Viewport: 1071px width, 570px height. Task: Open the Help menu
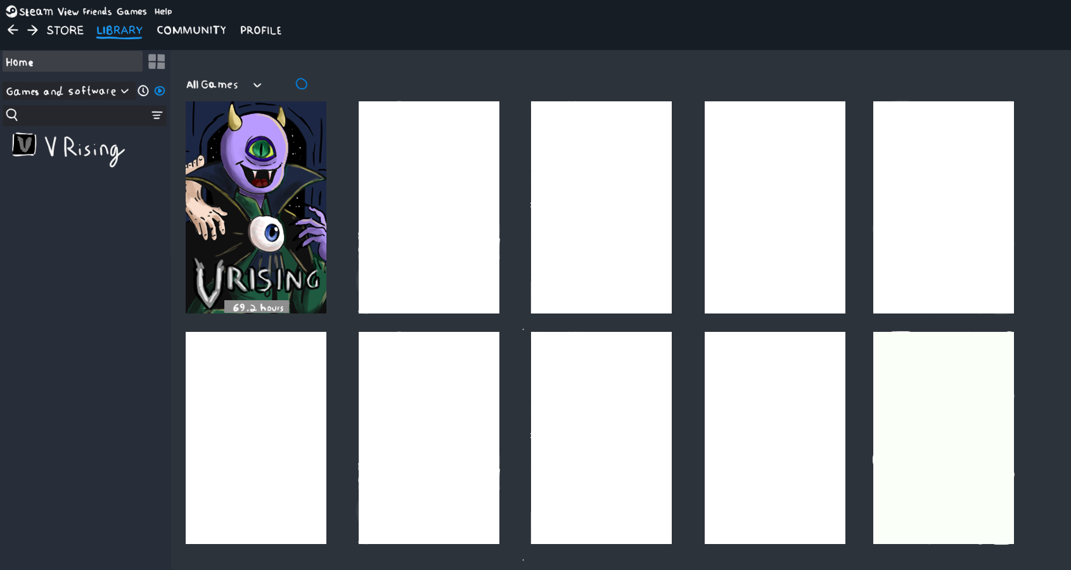coord(164,11)
